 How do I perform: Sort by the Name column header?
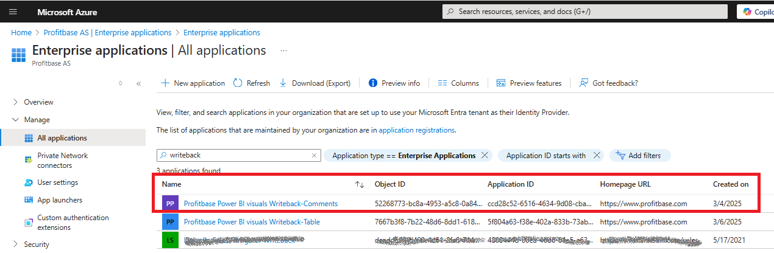pos(172,184)
